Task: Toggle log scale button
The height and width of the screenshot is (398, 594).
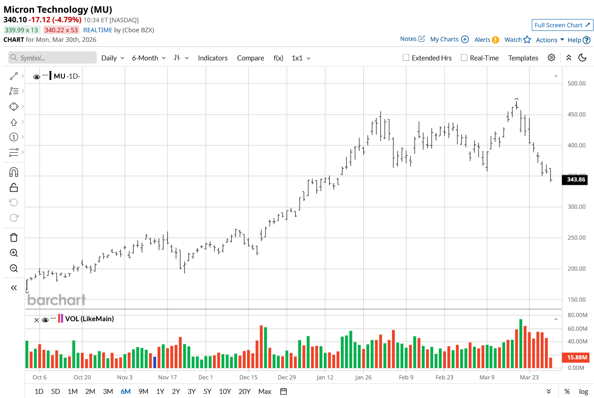Action: click(584, 392)
